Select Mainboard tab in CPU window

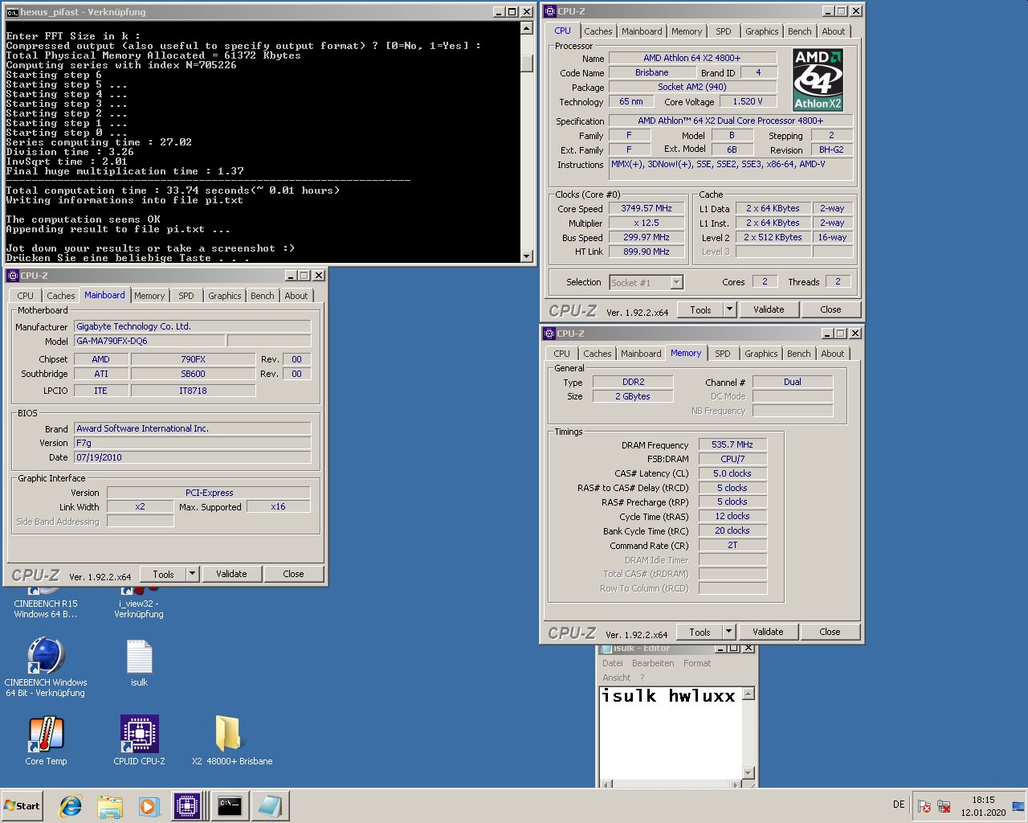tap(642, 31)
